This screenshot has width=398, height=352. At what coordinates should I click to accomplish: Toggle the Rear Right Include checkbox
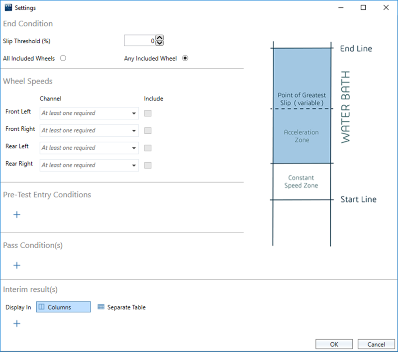click(x=148, y=166)
